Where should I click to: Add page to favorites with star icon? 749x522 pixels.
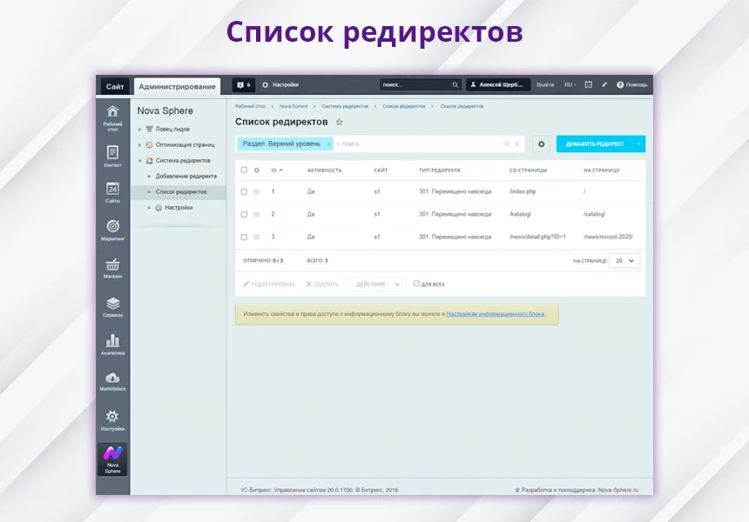[x=340, y=123]
